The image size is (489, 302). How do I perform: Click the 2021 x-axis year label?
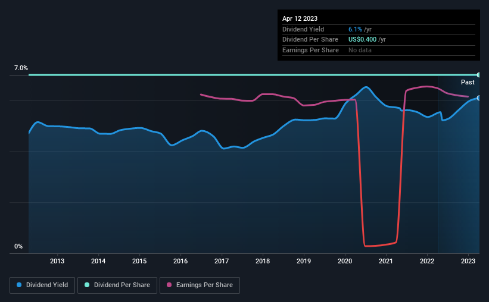click(x=386, y=261)
